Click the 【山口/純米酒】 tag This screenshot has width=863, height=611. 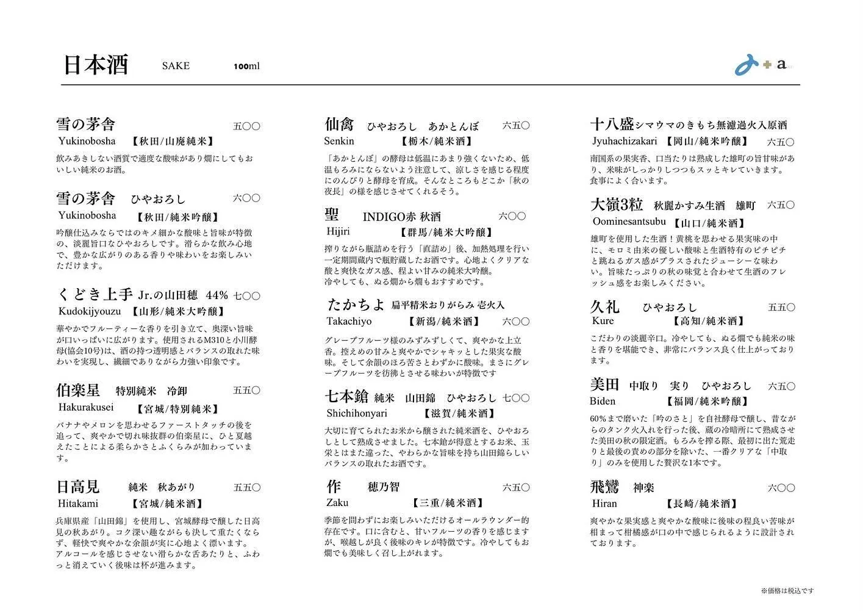[x=710, y=223]
